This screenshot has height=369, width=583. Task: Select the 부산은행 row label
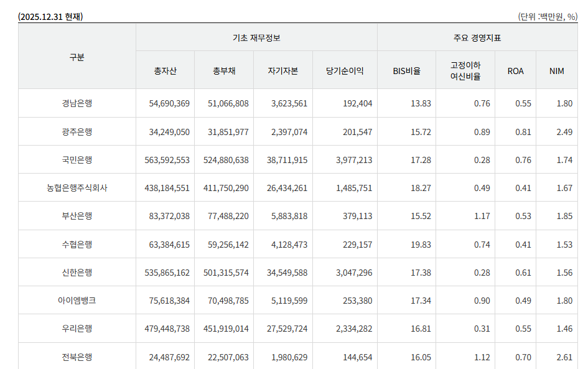coord(77,216)
